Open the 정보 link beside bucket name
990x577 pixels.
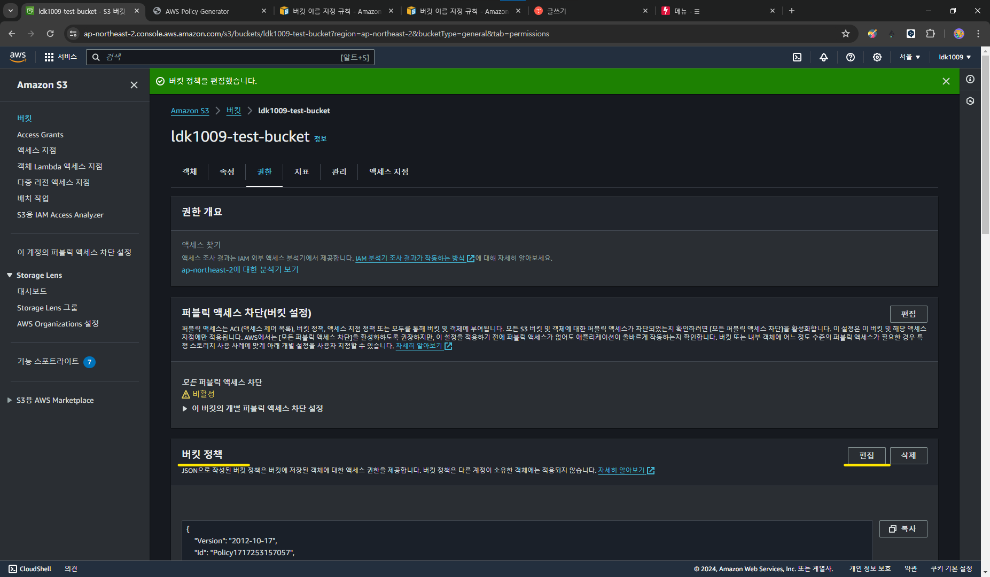pos(320,139)
